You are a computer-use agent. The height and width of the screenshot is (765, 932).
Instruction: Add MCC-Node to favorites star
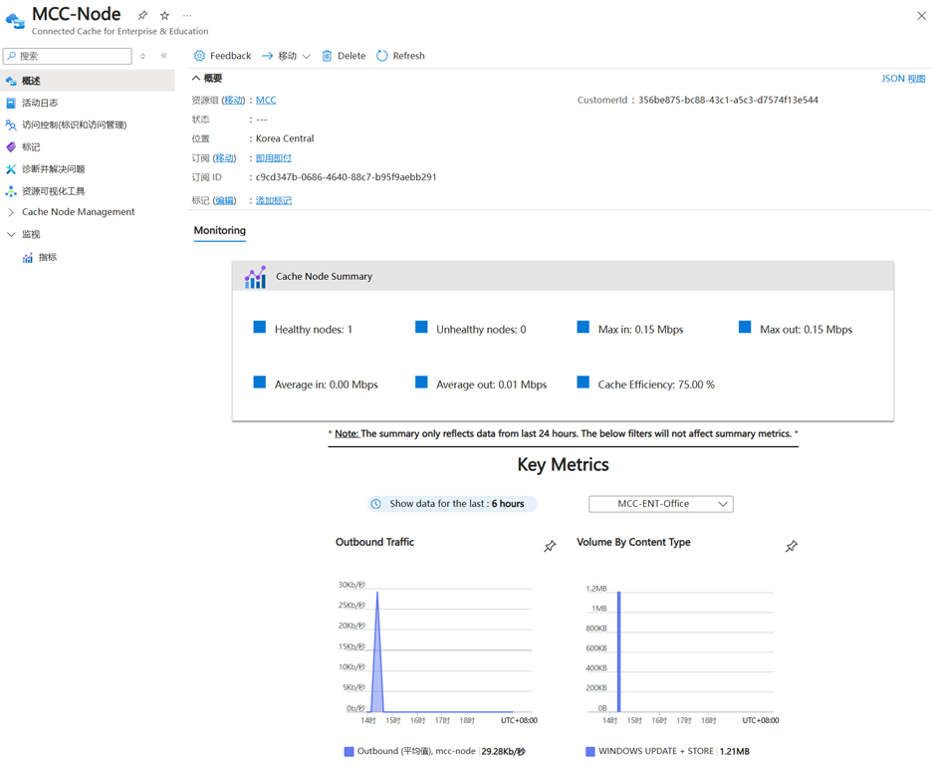[x=164, y=16]
